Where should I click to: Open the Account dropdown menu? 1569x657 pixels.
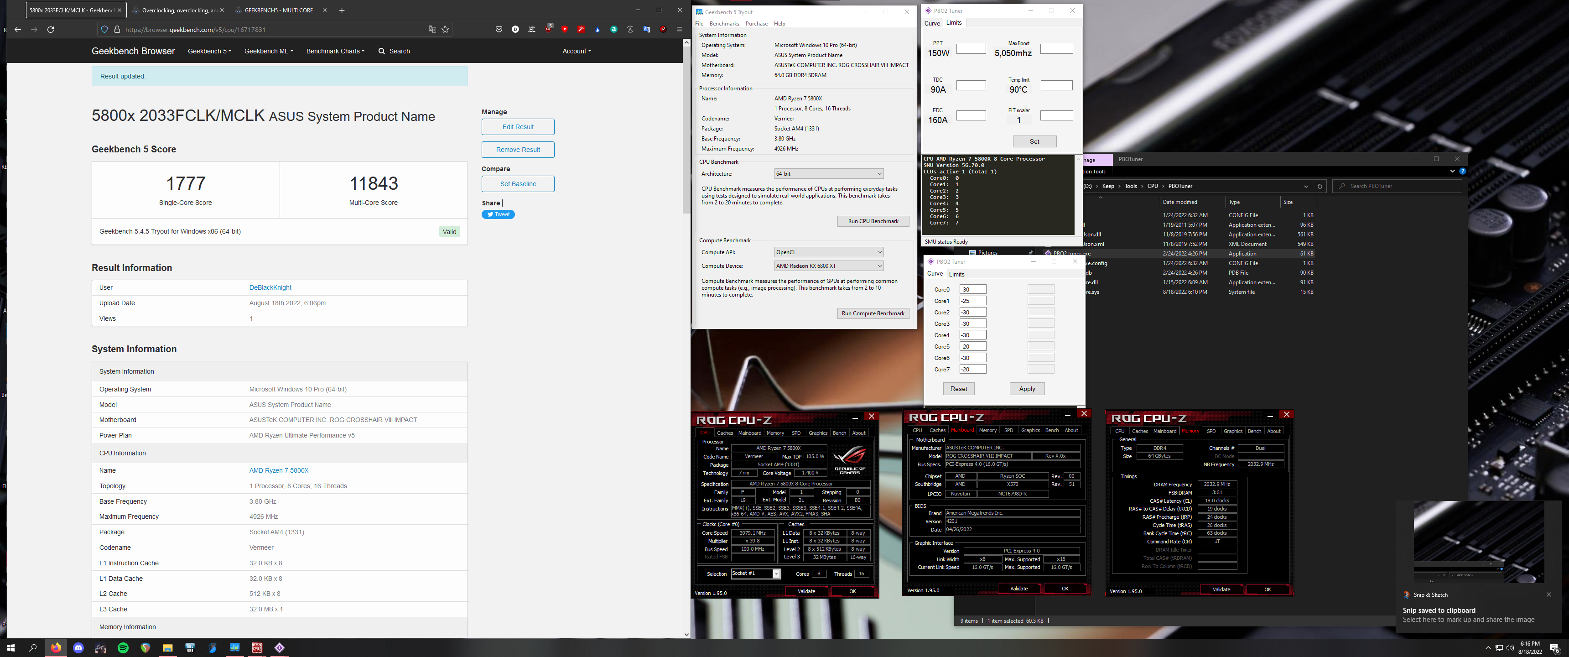point(577,51)
